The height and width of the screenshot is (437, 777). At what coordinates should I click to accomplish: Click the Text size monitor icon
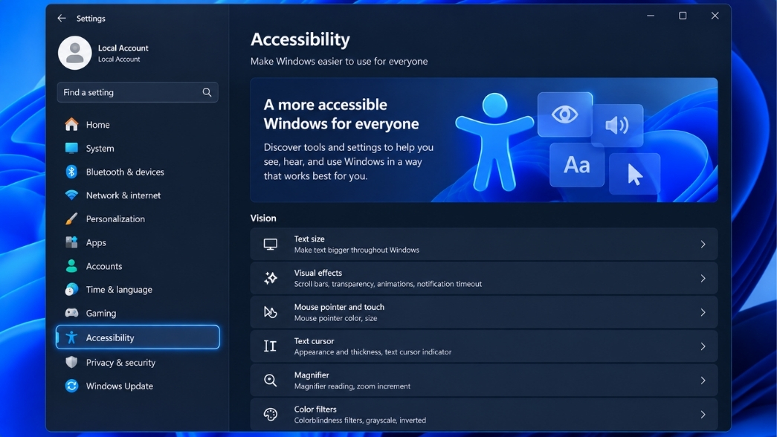click(x=270, y=245)
